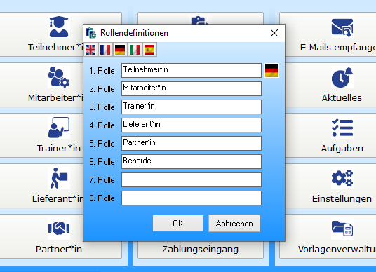This screenshot has height=272, width=376.
Task: Confirm roles with OK button
Action: 178,224
